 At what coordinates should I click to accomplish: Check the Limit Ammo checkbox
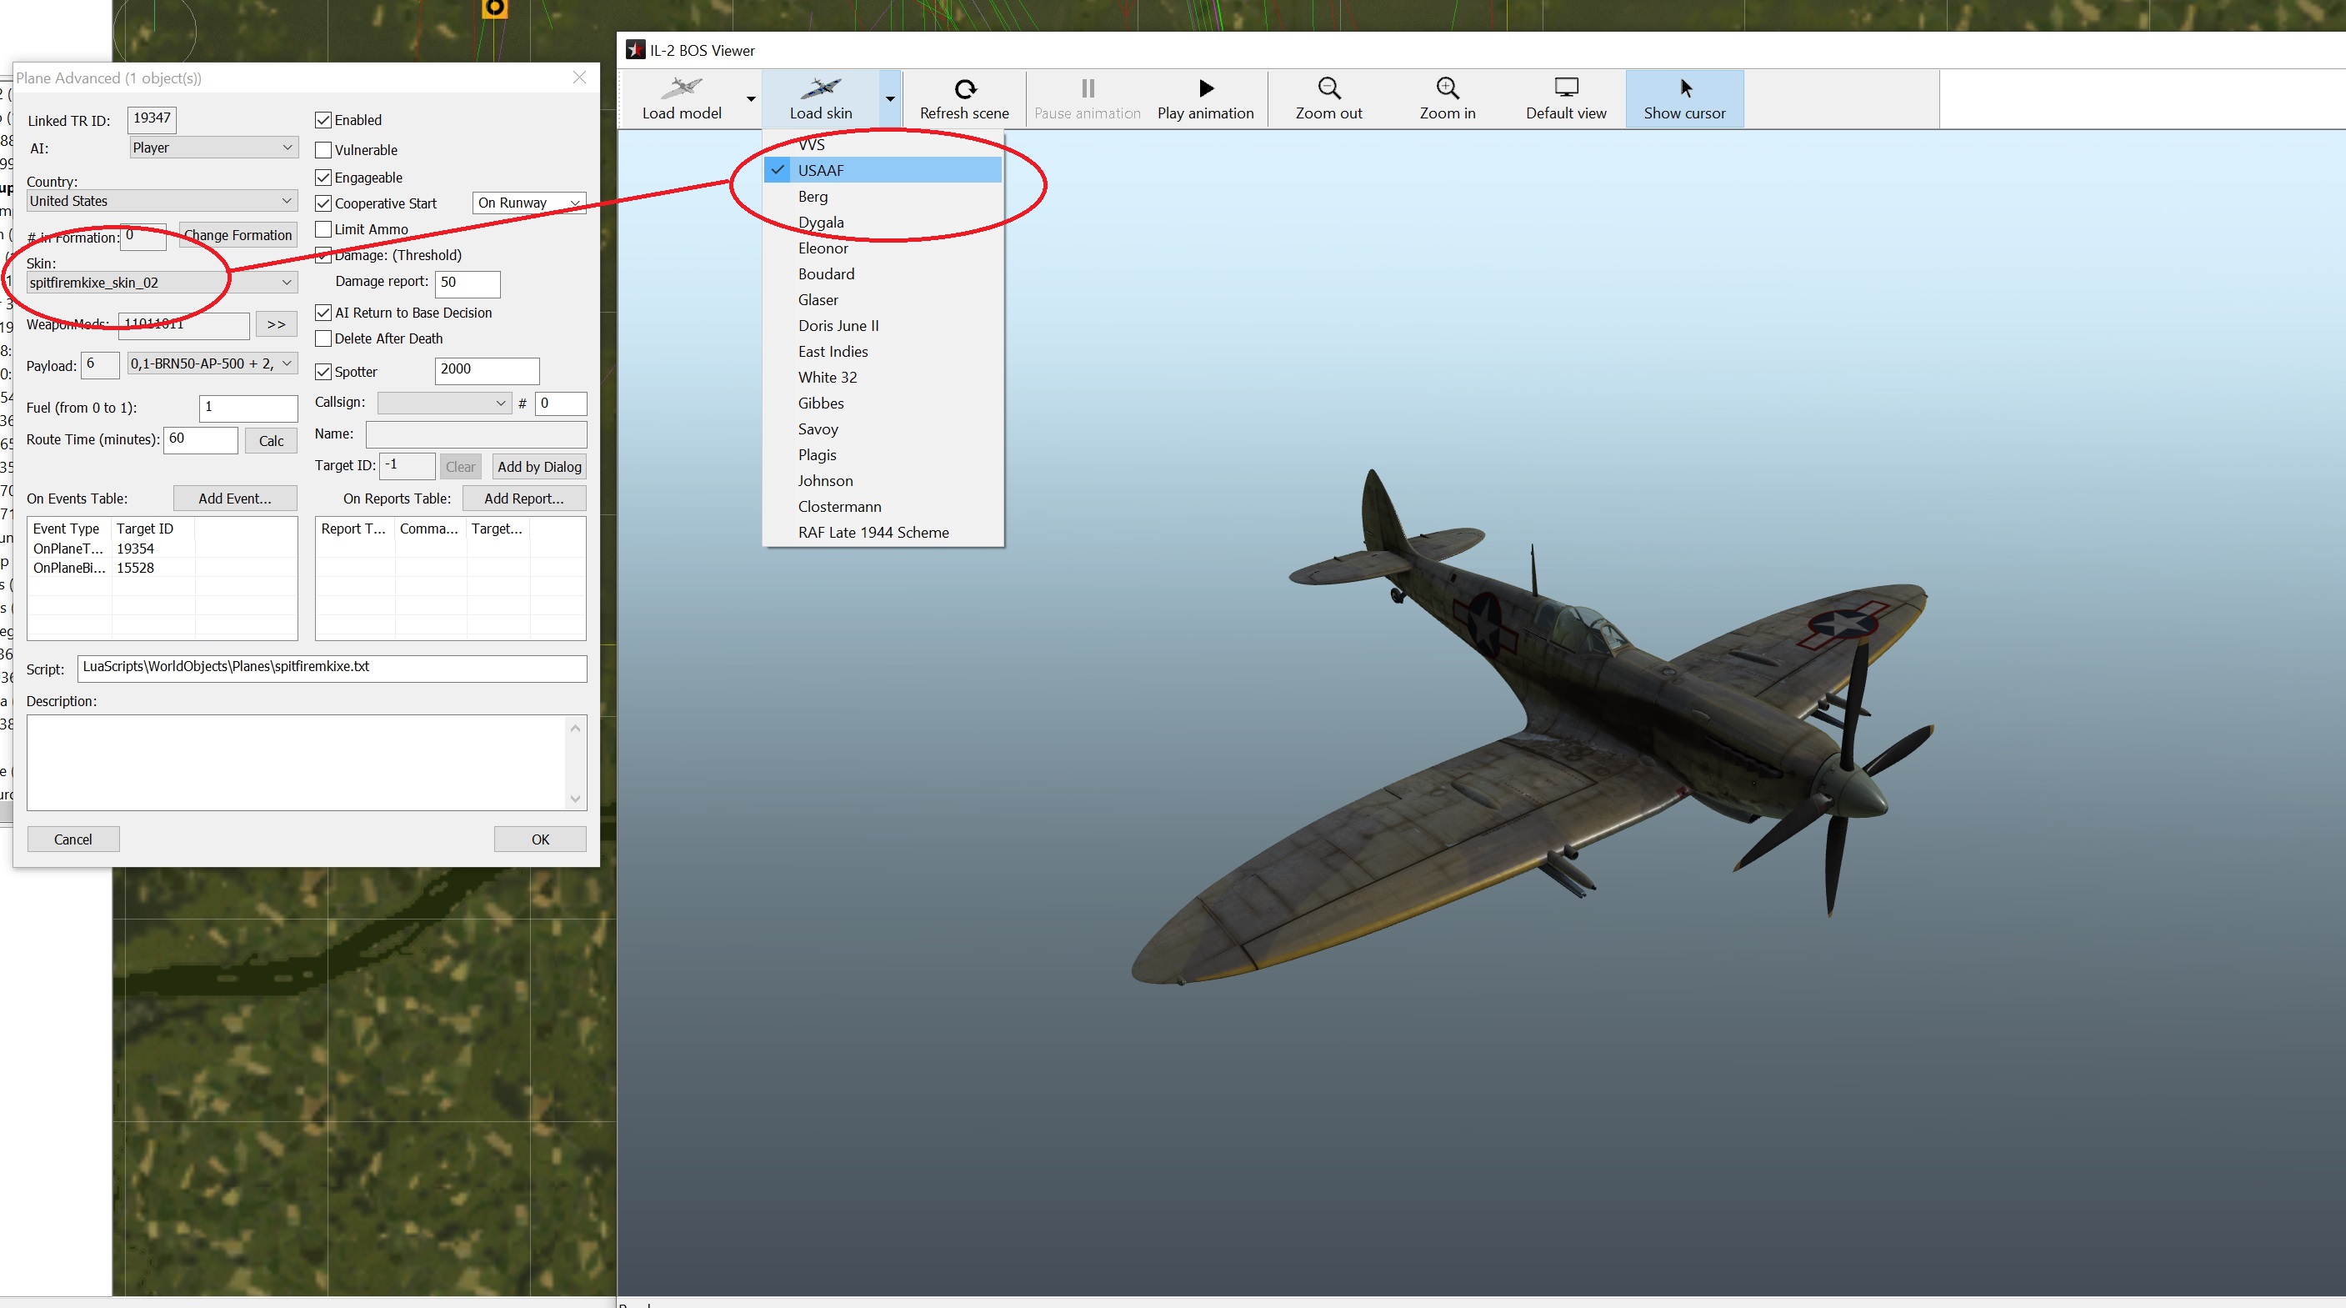tap(323, 229)
